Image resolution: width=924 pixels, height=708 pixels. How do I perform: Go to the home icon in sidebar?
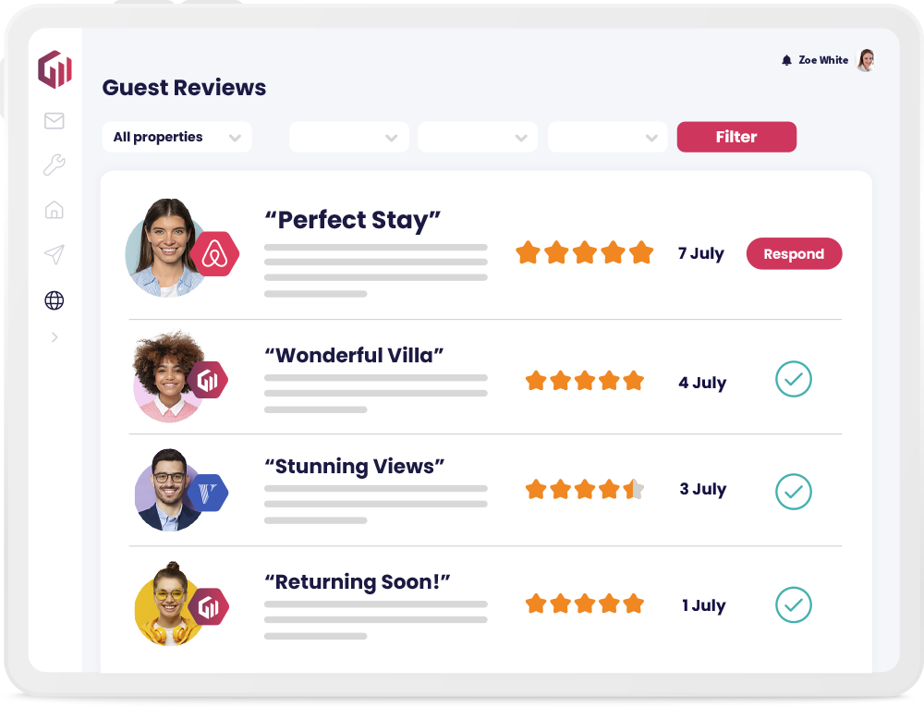pyautogui.click(x=55, y=210)
